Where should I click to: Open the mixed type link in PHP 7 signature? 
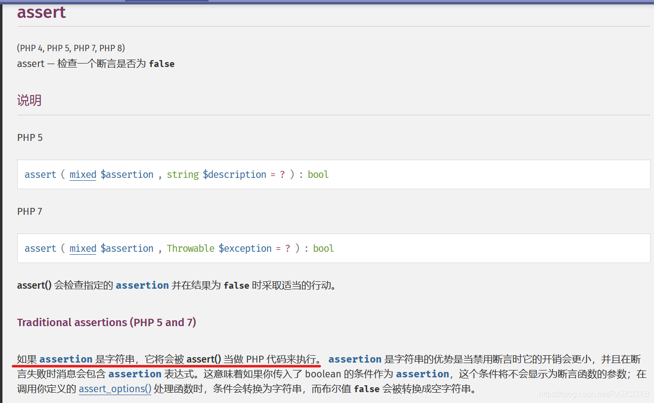point(82,248)
